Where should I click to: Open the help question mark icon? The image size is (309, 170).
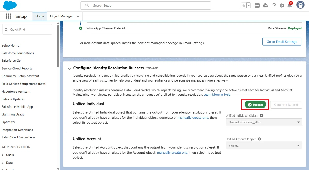click(274, 5)
